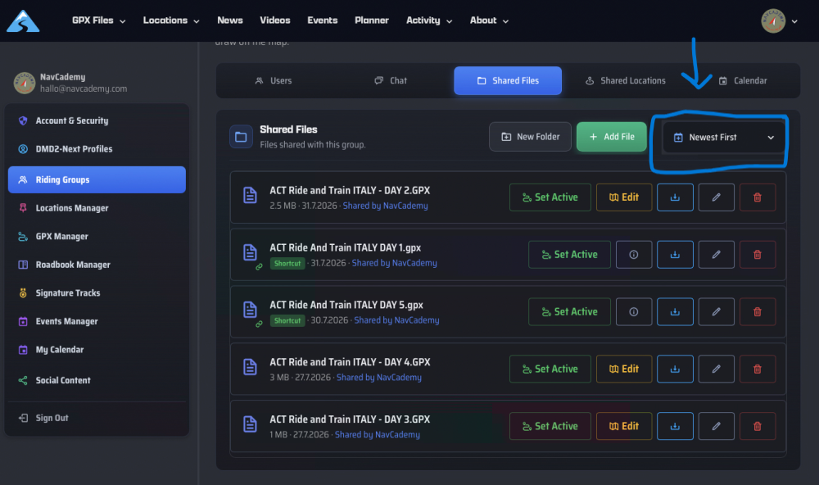Delete ACT Ride and Train ITALY - DAY 3.GPX

tap(758, 426)
